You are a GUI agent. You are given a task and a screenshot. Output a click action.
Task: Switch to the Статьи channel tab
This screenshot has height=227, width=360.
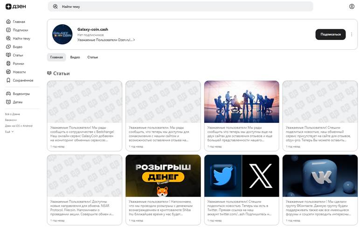coord(92,57)
